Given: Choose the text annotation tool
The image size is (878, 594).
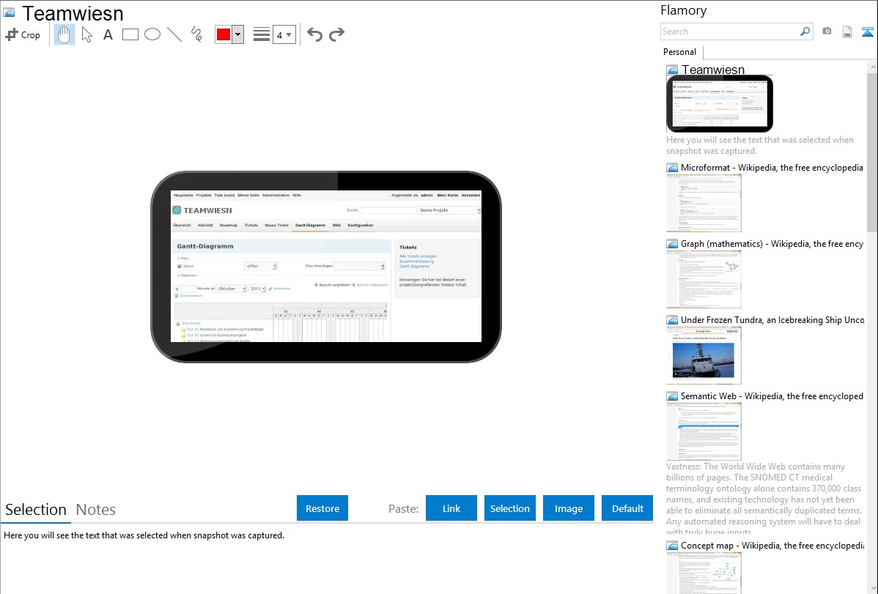Looking at the screenshot, I should point(108,34).
